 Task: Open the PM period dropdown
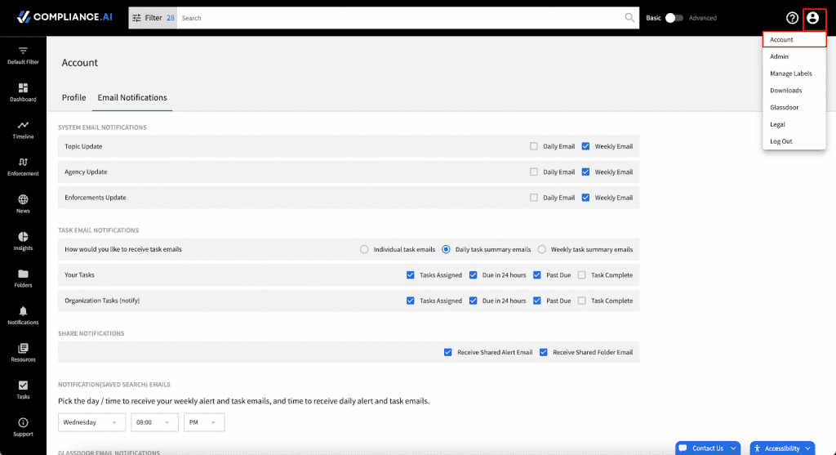tap(204, 422)
